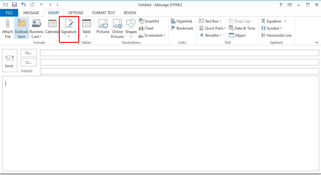
Task: Switch to the FILE tab
Action: [x=9, y=13]
